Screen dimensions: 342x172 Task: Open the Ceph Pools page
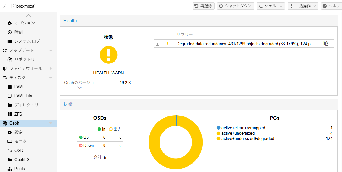coord(19,169)
